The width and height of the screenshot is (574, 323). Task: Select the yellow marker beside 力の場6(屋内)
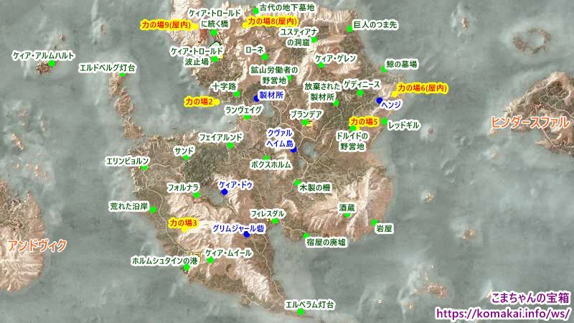coord(394,94)
